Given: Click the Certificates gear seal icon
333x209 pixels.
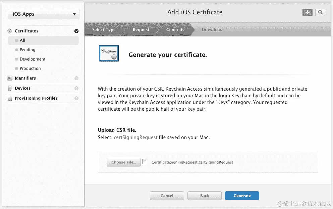Looking at the screenshot, I should click(x=10, y=31).
